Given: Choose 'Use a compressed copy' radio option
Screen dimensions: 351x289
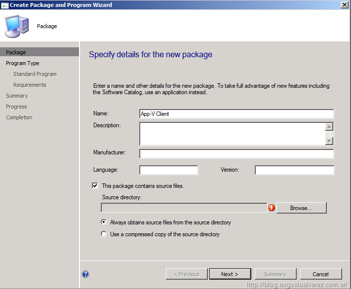Looking at the screenshot, I should pos(104,234).
